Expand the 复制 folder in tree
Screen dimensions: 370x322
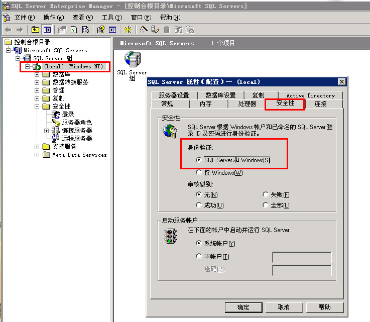pos(37,98)
